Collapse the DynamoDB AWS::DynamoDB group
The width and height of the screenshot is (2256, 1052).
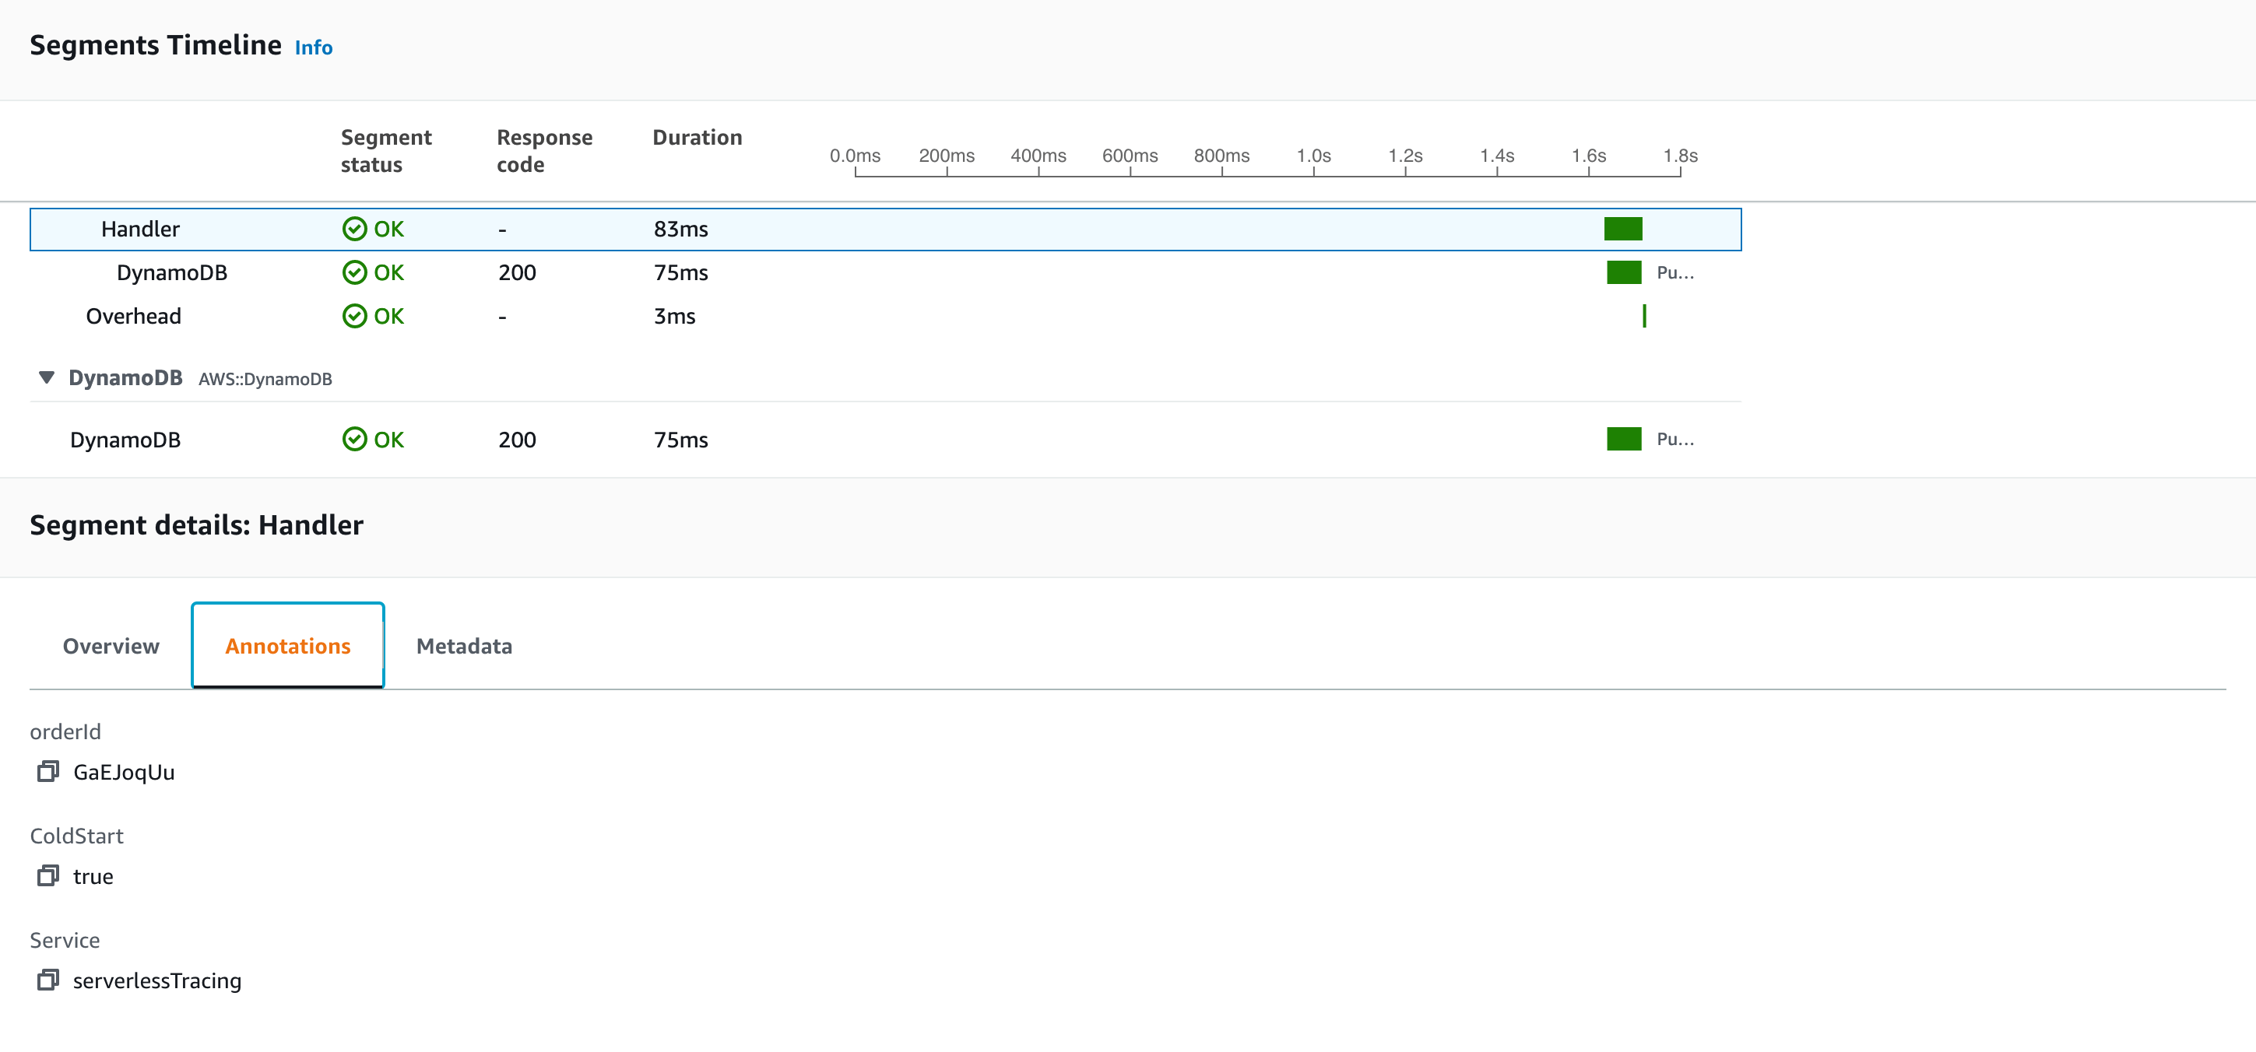[x=47, y=377]
